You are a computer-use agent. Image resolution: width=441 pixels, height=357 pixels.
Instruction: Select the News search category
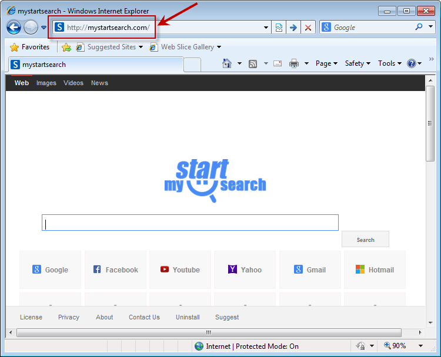tap(99, 83)
